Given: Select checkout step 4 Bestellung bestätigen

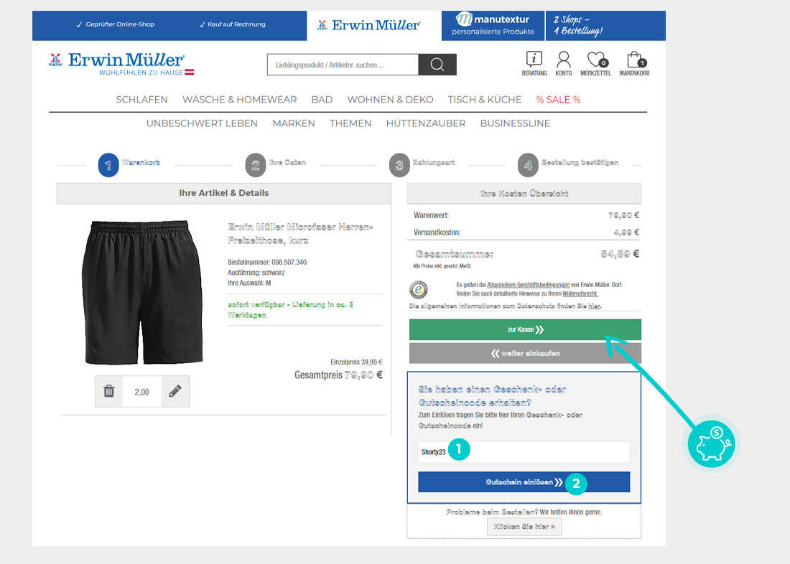Looking at the screenshot, I should click(x=568, y=164).
